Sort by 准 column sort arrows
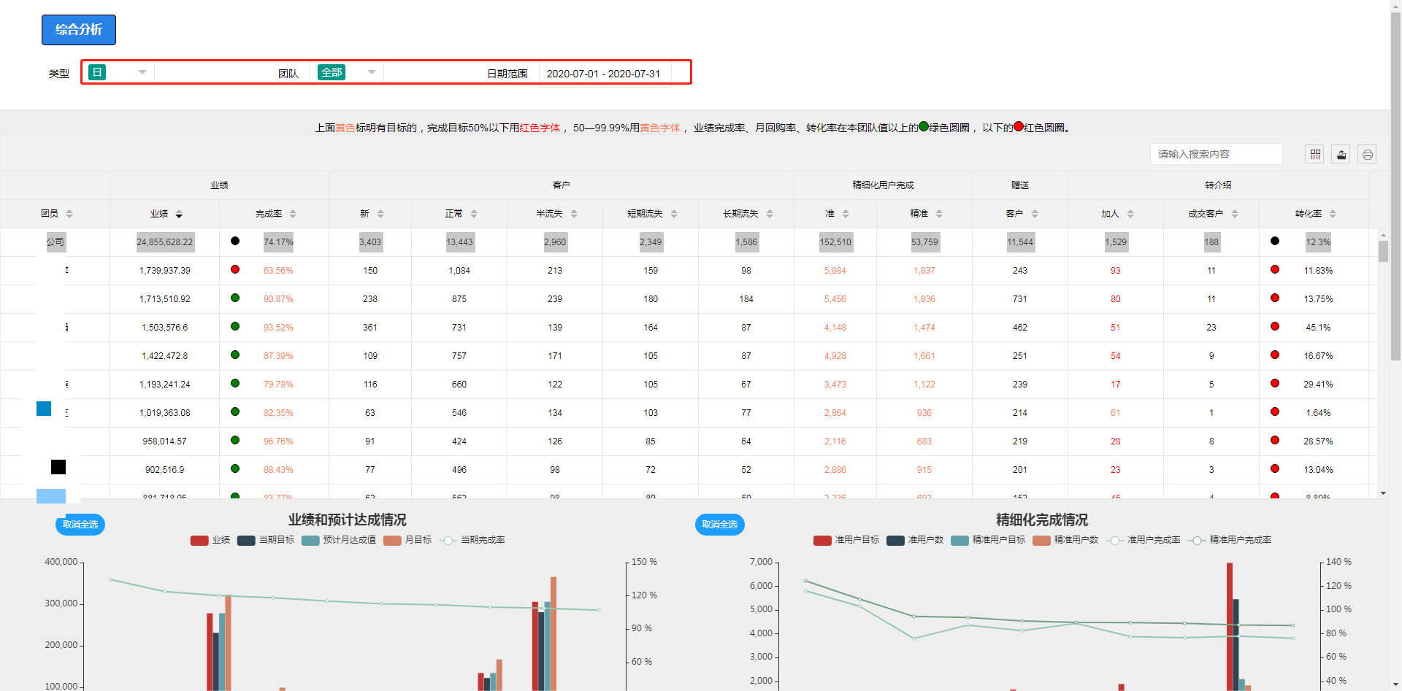This screenshot has height=691, width=1402. (x=846, y=214)
